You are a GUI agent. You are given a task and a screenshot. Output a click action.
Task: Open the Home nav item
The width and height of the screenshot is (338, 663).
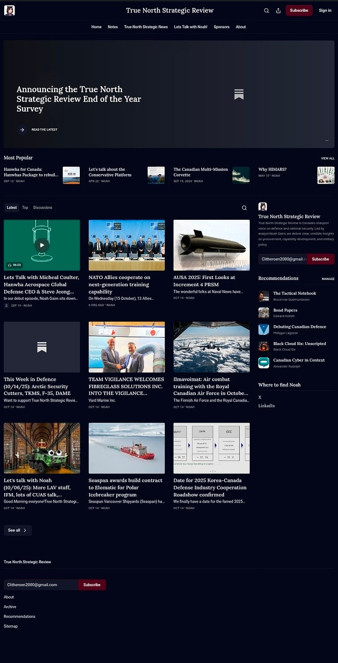[x=96, y=27]
